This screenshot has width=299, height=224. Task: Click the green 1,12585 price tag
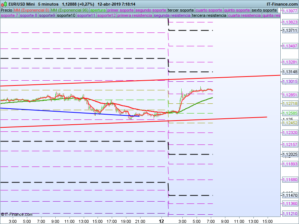(290, 113)
